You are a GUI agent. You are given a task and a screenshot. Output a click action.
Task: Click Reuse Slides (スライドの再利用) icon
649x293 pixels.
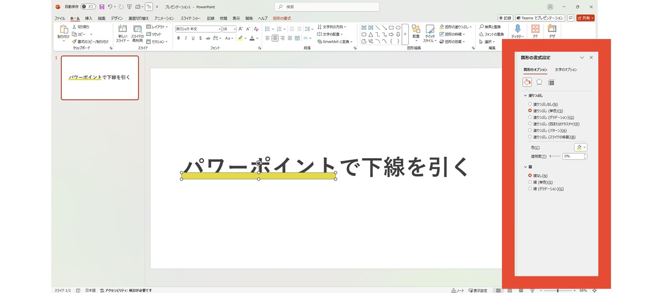coord(137,29)
